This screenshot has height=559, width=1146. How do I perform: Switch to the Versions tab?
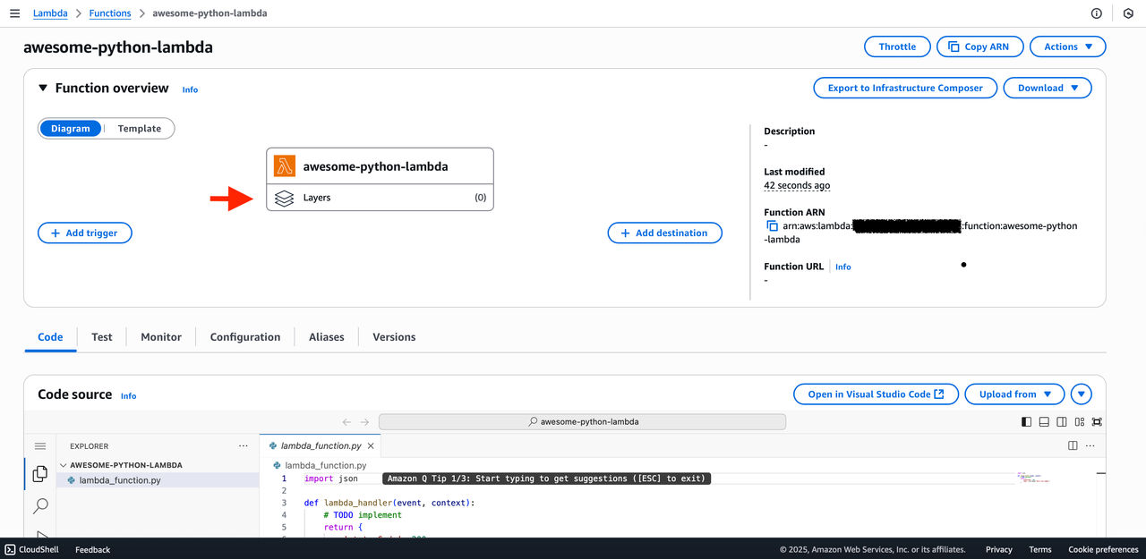[x=394, y=337]
